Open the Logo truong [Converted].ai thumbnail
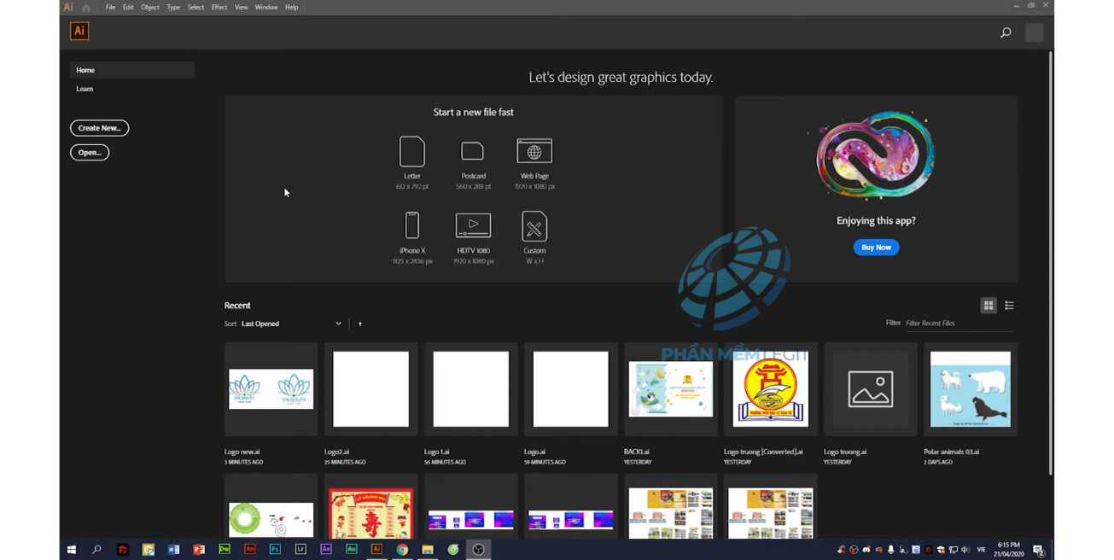This screenshot has height=560, width=1114. (x=770, y=389)
